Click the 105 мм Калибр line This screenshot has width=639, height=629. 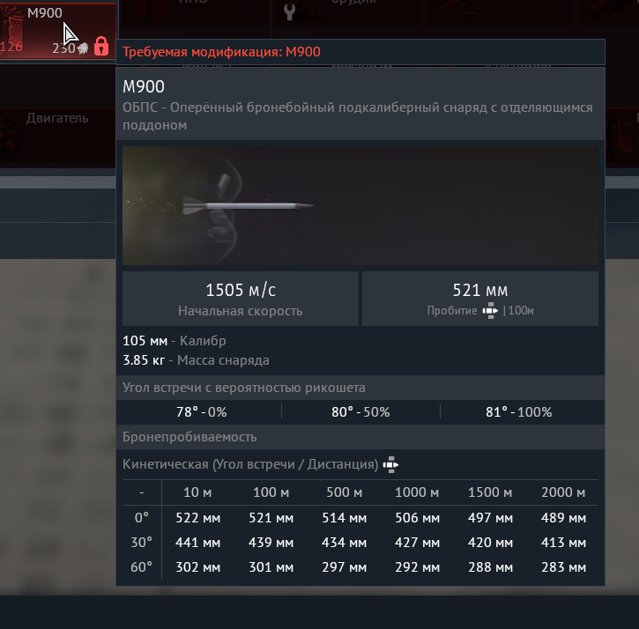point(175,341)
